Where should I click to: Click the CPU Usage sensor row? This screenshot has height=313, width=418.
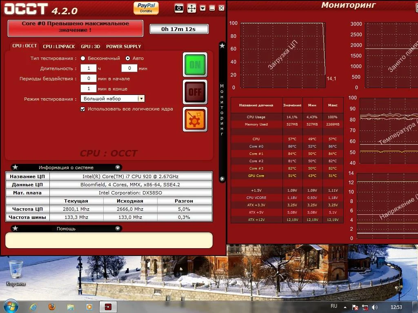(287, 117)
